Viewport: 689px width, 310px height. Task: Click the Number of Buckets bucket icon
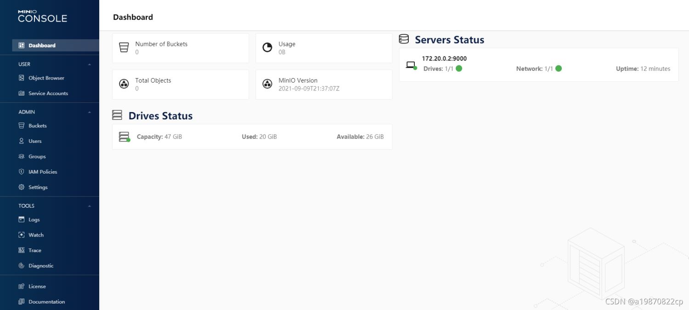(124, 47)
